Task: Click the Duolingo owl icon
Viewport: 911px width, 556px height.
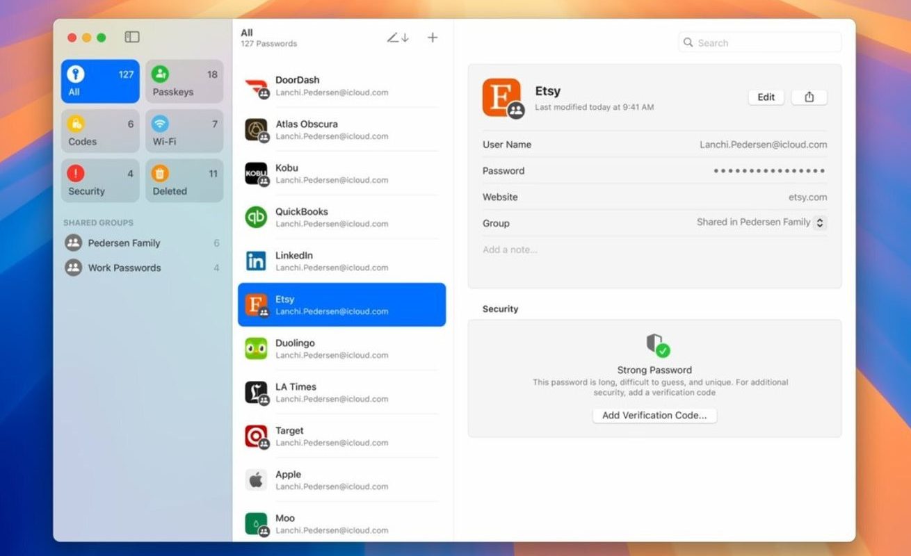Action: coord(256,349)
